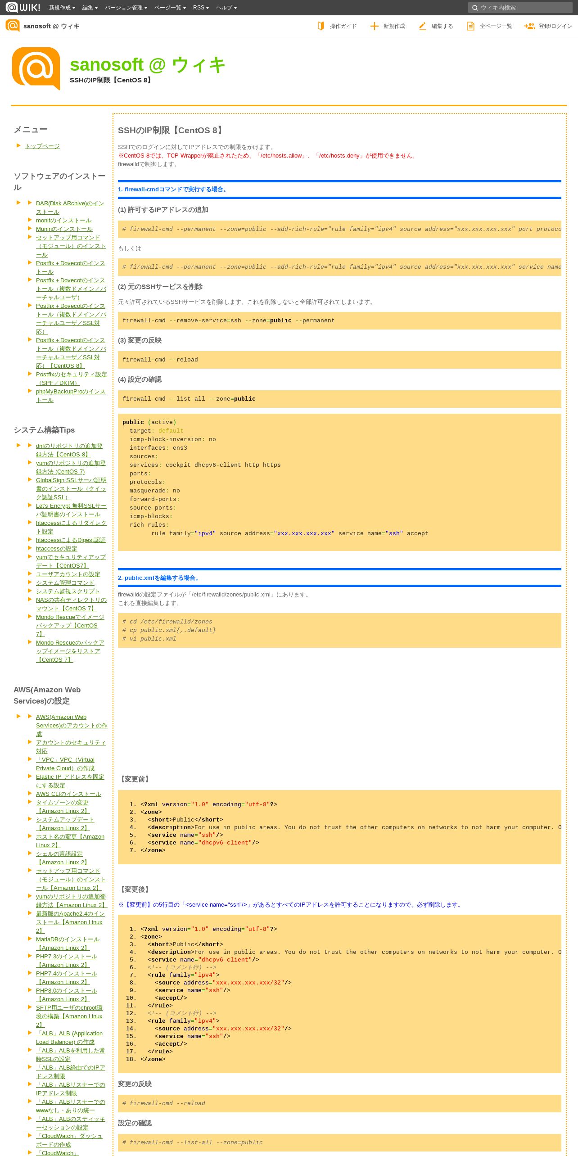Click arrow bullet beside タイムゾーンの変更
This screenshot has width=578, height=1156.
(30, 802)
